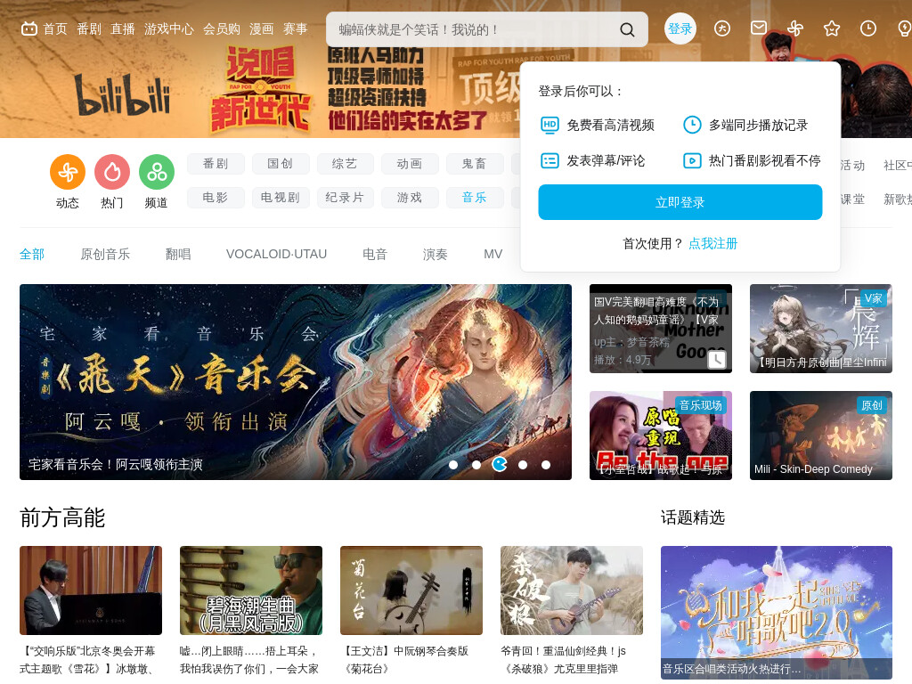This screenshot has width=912, height=684.
Task: Select the 综艺 category chip
Action: [345, 164]
